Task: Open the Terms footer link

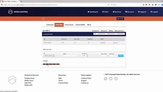Action: (x=61, y=80)
